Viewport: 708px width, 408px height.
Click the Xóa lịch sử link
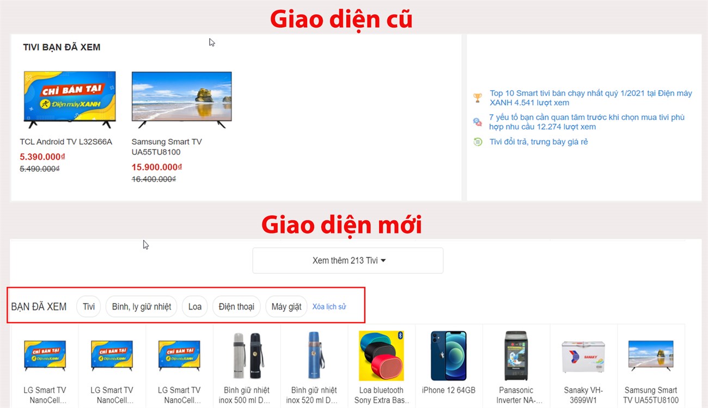tap(329, 307)
